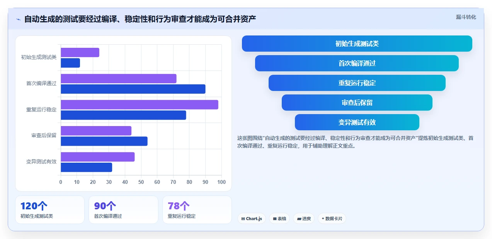
Task: Click the purple bar for 初始生成测试类
Action: (x=80, y=52)
